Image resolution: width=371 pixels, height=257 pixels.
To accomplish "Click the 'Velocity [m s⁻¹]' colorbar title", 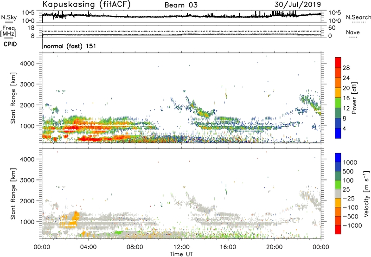I will [x=366, y=193].
